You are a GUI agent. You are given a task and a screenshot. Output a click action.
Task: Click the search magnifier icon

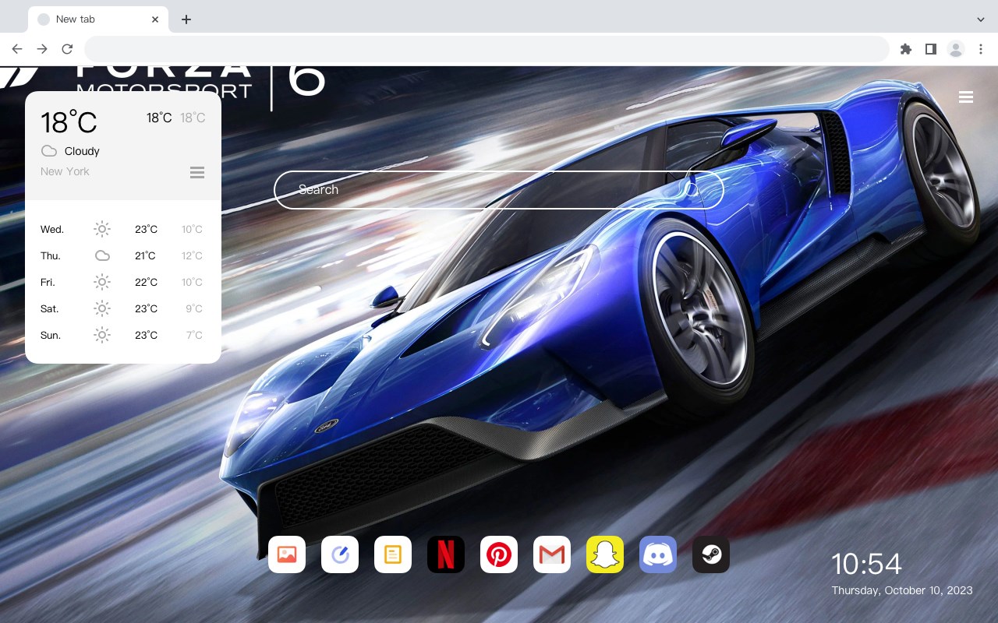click(692, 189)
